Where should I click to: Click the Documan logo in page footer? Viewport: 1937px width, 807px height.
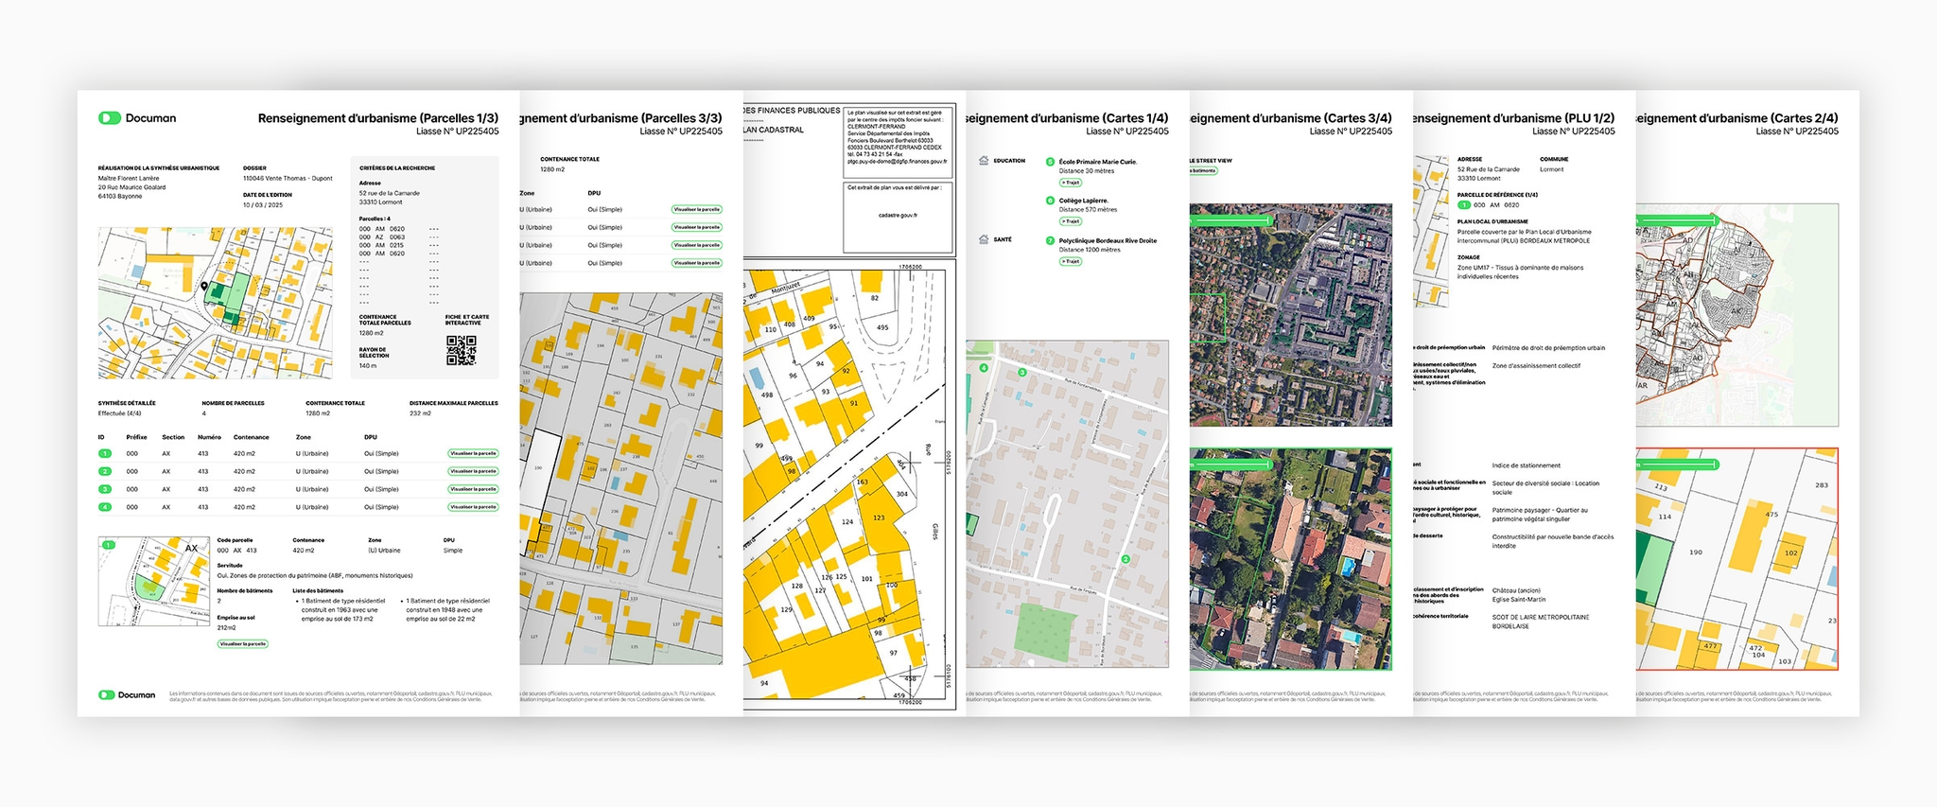tap(127, 694)
